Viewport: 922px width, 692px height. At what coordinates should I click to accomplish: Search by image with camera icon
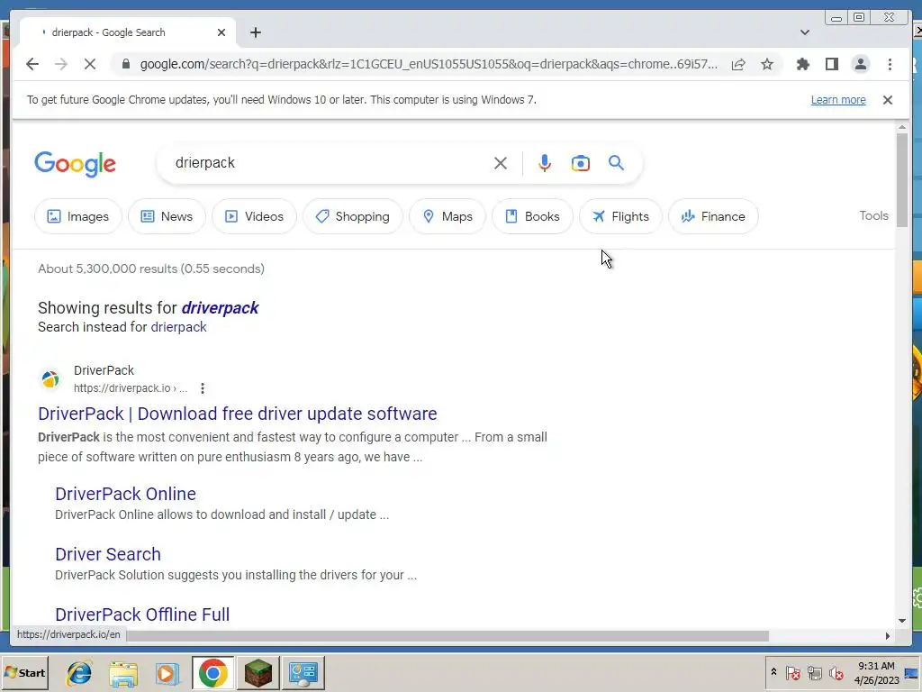[x=581, y=163]
